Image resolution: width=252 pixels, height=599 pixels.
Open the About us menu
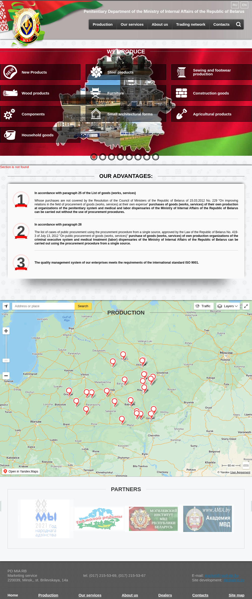point(160,24)
